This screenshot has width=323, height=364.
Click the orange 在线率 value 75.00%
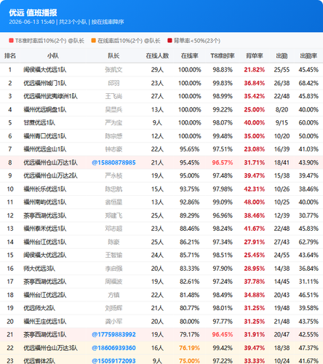pyautogui.click(x=190, y=361)
